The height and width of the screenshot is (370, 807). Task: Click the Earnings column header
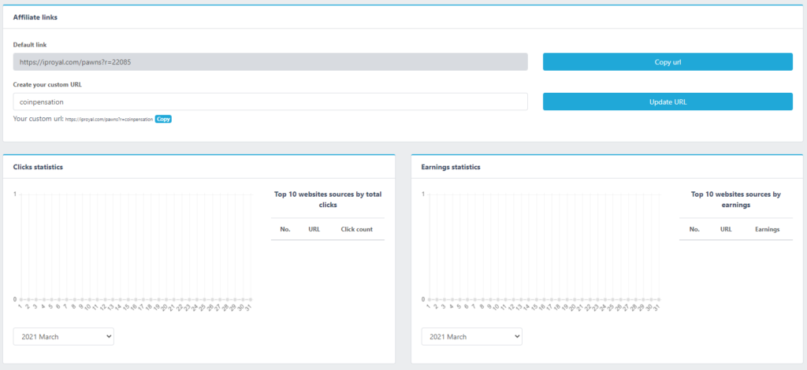point(768,229)
